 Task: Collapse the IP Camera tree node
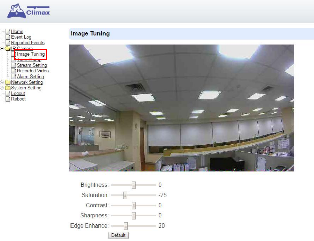point(2,48)
